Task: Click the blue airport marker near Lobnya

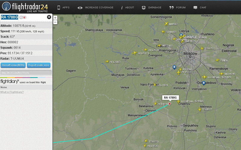Action: 181,35
